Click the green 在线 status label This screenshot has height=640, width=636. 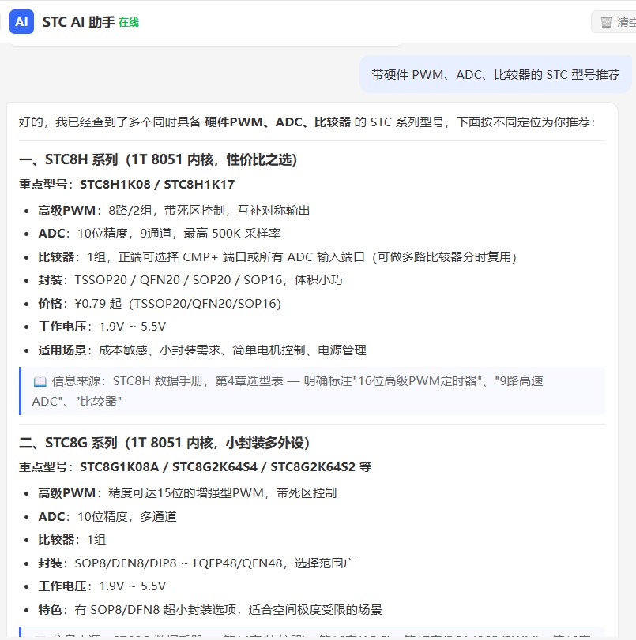tap(129, 22)
